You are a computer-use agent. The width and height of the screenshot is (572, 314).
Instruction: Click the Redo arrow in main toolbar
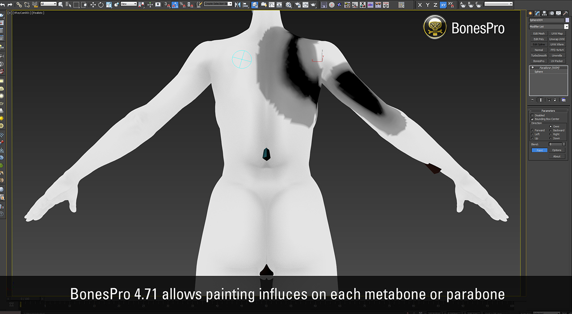coord(9,4)
